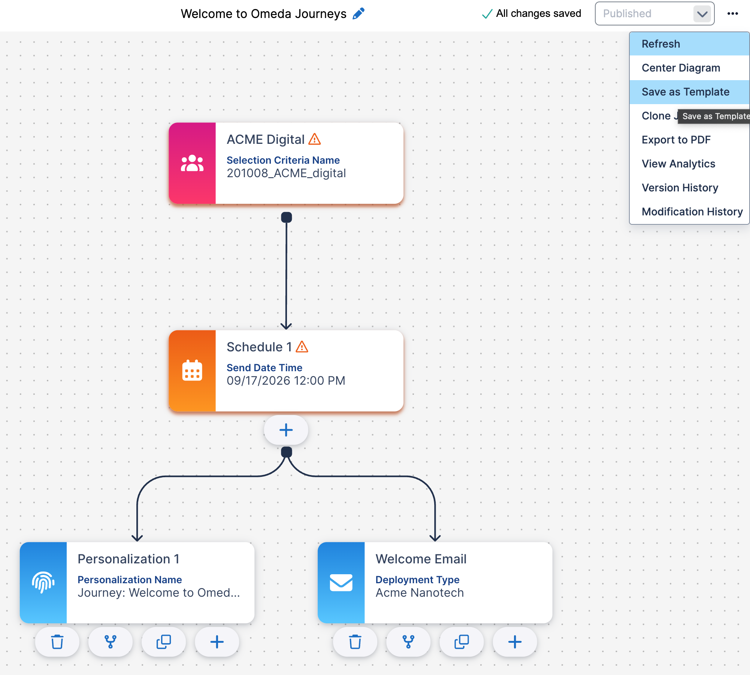Duplicate the Personalization 1 element
This screenshot has height=675, width=750.
tap(164, 642)
